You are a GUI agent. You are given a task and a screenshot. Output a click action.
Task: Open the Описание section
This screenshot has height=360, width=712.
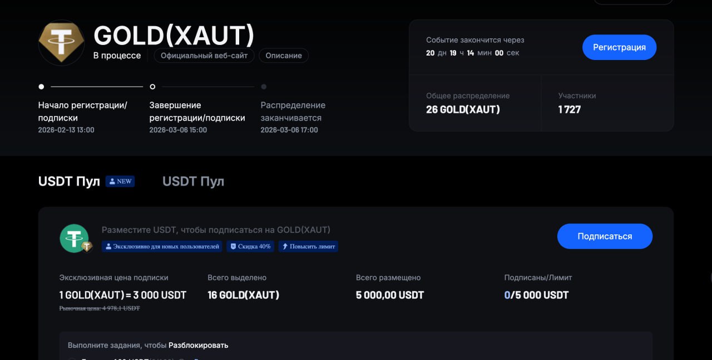(284, 56)
